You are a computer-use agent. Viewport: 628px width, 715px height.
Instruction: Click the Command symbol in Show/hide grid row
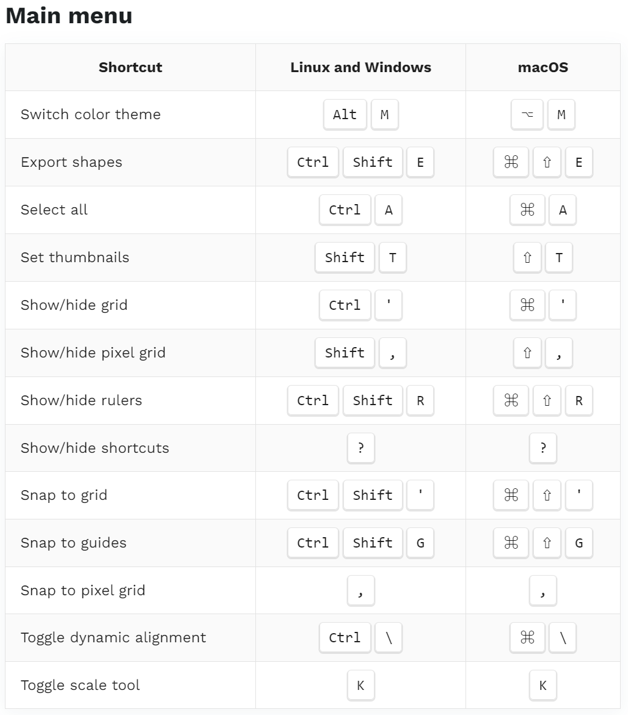(527, 306)
